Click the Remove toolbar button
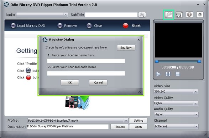Image resolution: width=209 pixels, height=138 pixels. pyautogui.click(x=67, y=26)
